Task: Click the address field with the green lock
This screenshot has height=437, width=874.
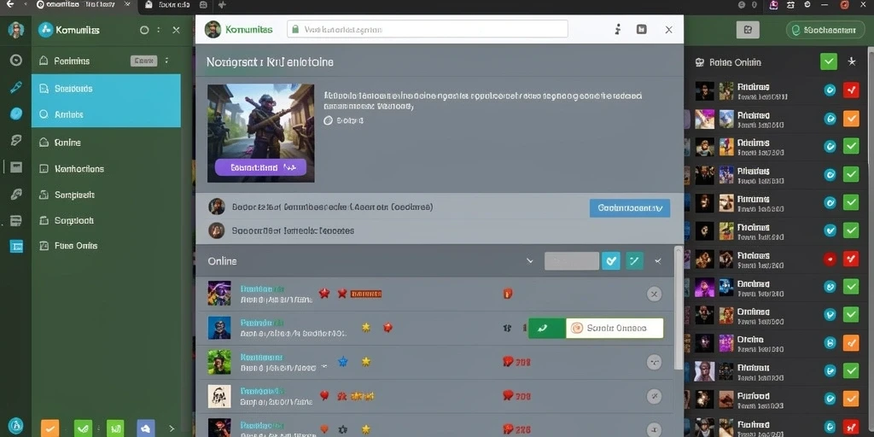Action: tap(428, 29)
